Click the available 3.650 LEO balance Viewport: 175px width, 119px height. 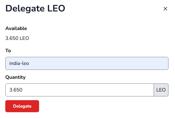(x=17, y=38)
